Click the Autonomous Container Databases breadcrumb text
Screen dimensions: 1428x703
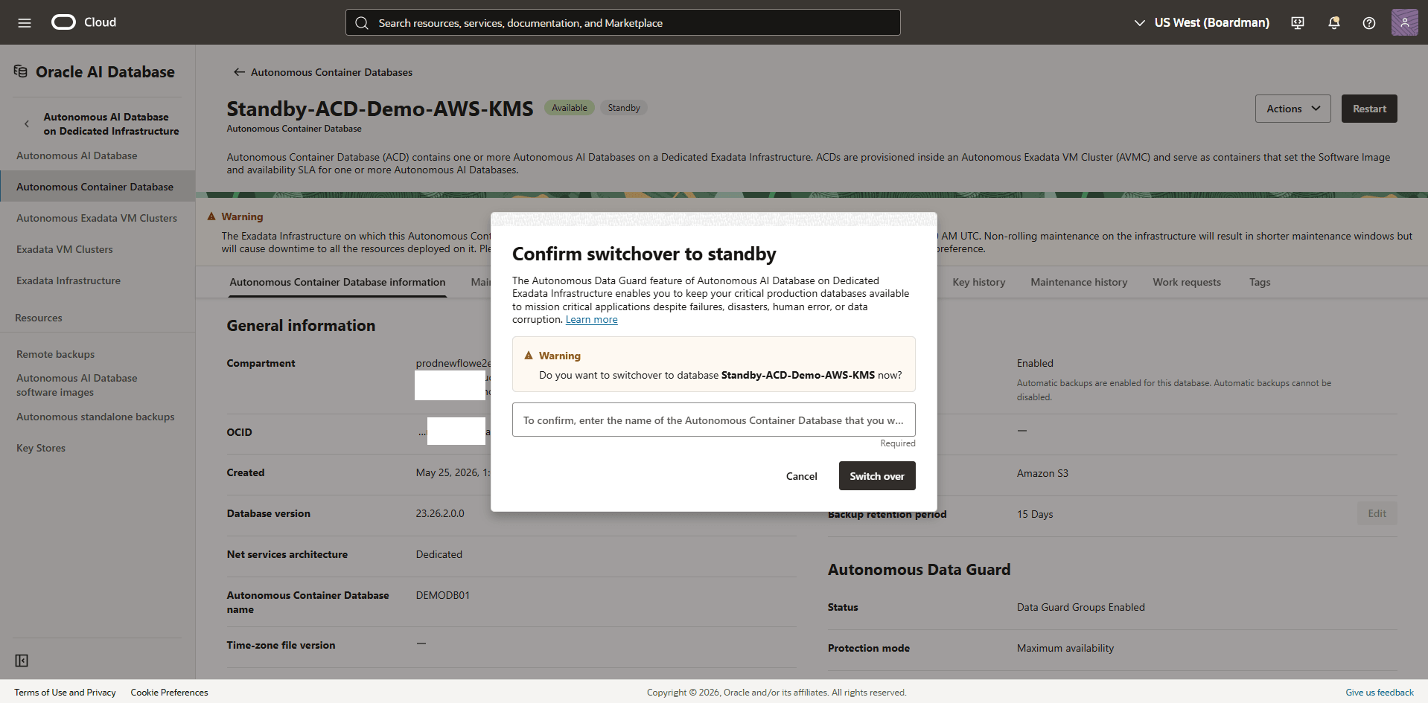331,72
